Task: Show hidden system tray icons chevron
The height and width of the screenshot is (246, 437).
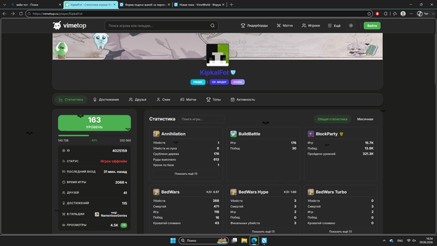Action: coord(384,241)
